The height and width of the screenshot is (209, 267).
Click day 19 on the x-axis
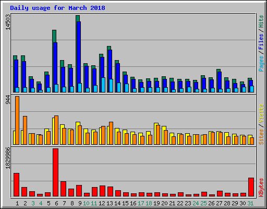click(156, 203)
